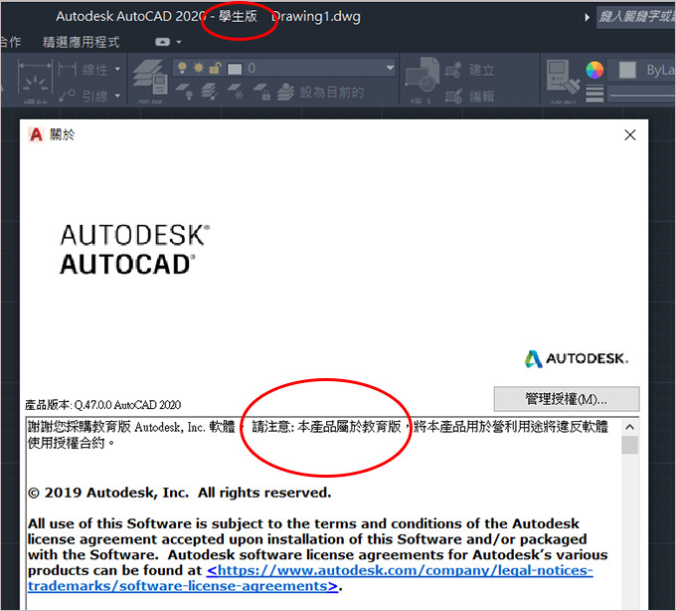
Task: Click the title bar search expand arrow
Action: point(587,18)
